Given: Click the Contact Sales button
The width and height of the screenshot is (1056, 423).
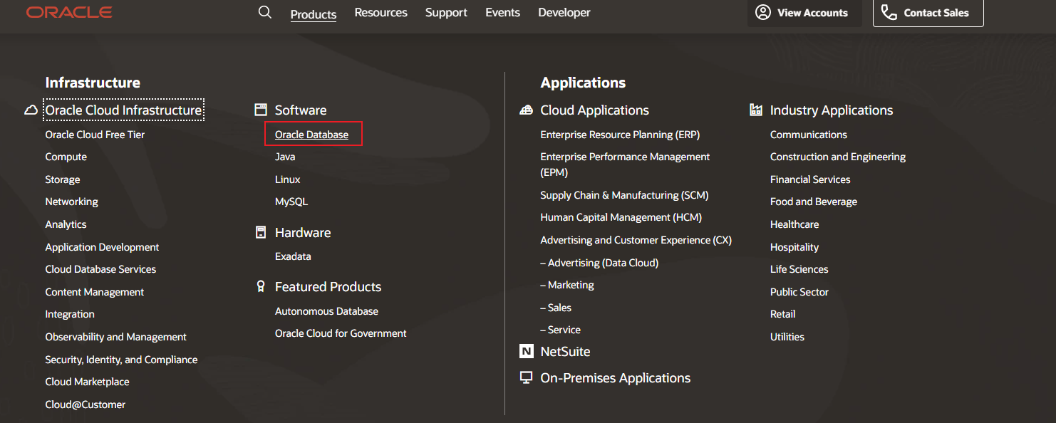Looking at the screenshot, I should point(928,13).
